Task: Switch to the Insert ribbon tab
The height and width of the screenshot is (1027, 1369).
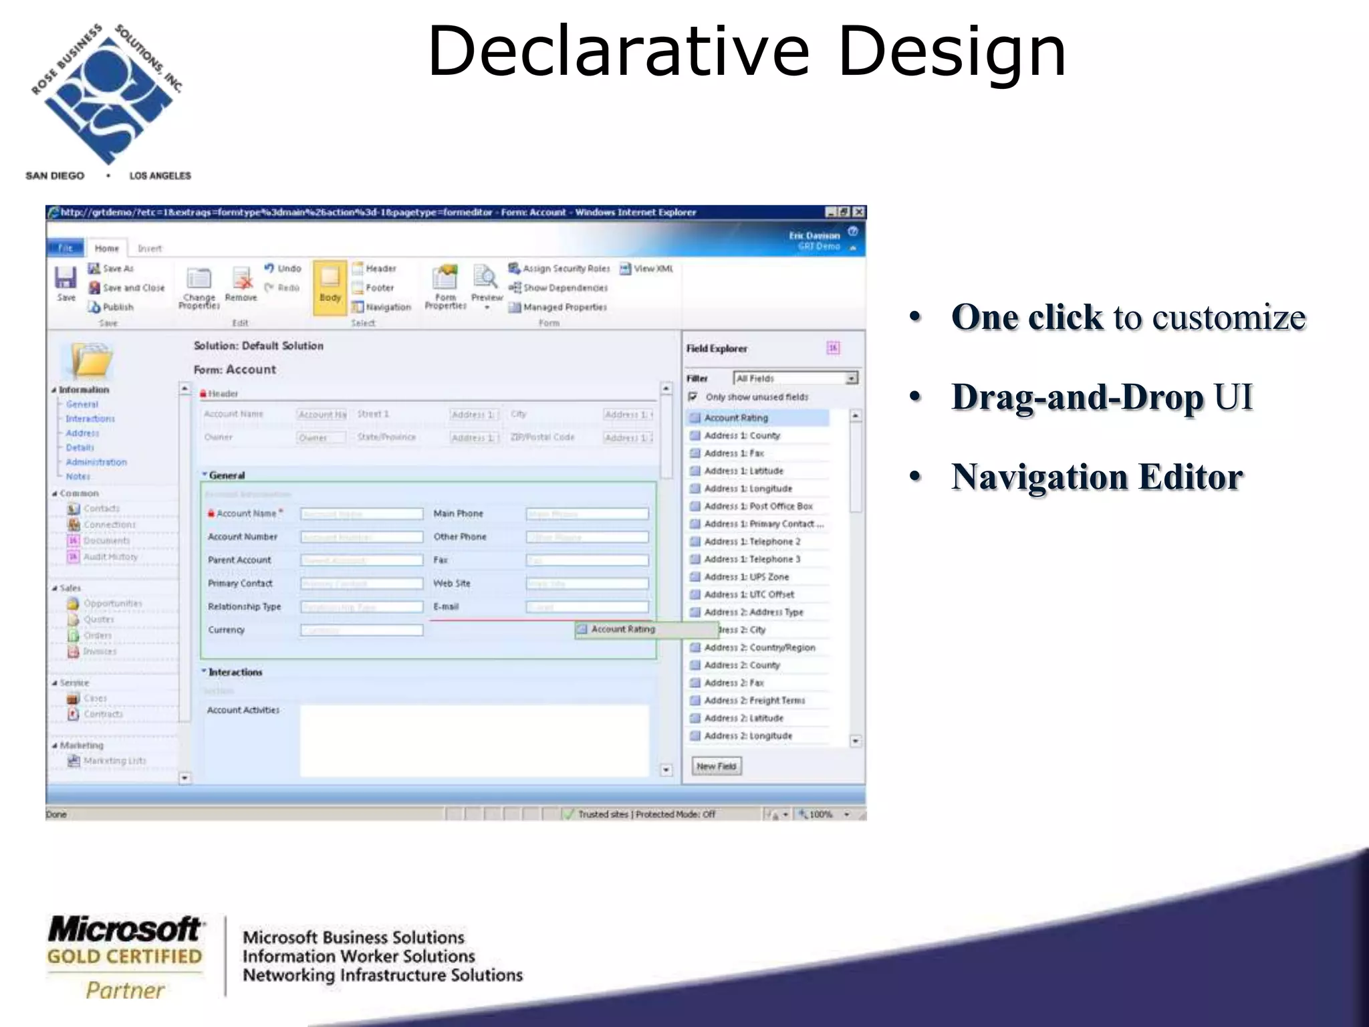Action: pos(150,248)
